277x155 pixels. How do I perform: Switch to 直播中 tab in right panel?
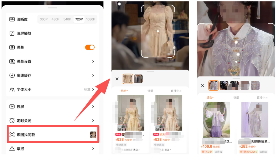coord(262,98)
